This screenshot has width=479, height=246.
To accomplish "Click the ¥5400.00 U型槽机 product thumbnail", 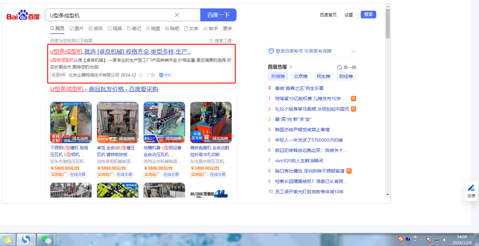I will [x=71, y=123].
